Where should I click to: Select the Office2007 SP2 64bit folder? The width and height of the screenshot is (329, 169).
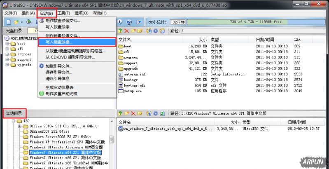tap(49, 131)
